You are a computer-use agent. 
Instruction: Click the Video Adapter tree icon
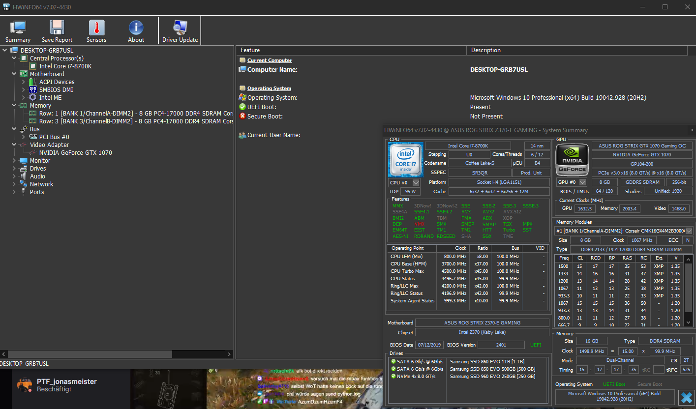(24, 145)
